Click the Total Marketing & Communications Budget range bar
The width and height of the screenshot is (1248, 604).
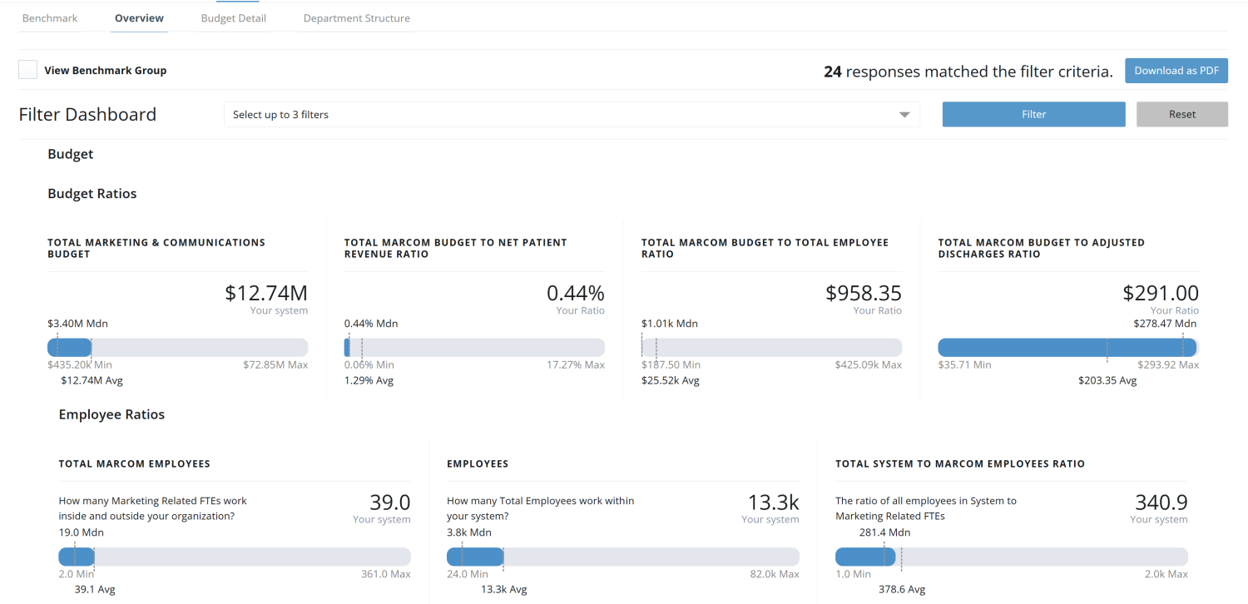pos(178,347)
